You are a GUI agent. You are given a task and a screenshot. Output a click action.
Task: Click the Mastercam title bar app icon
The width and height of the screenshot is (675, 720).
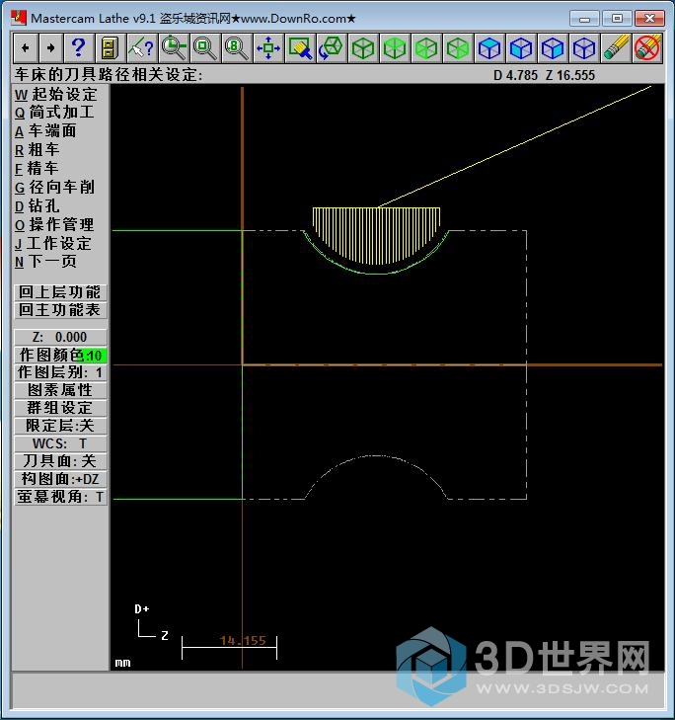point(19,18)
